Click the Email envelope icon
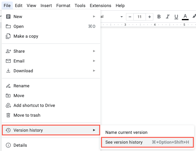196x151 pixels. (x=8, y=61)
